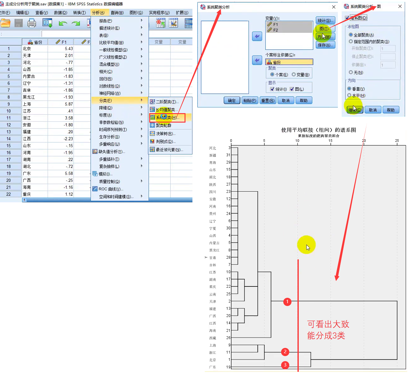Select the 指定范围内的聚类 radio button
Image resolution: width=412 pixels, height=375 pixels.
[x=351, y=41]
